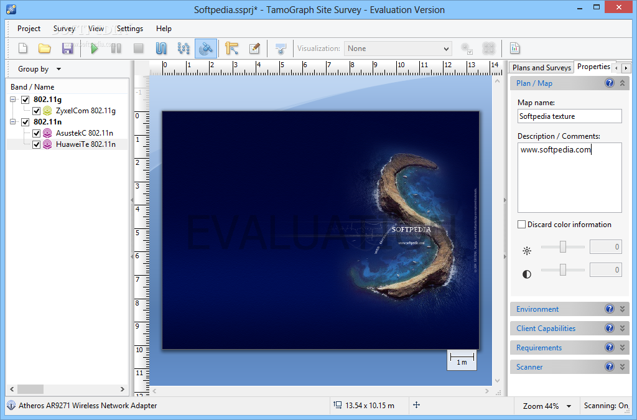Image resolution: width=637 pixels, height=420 pixels.
Task: Select point-by-point survey mode icon
Action: pyautogui.click(x=184, y=49)
